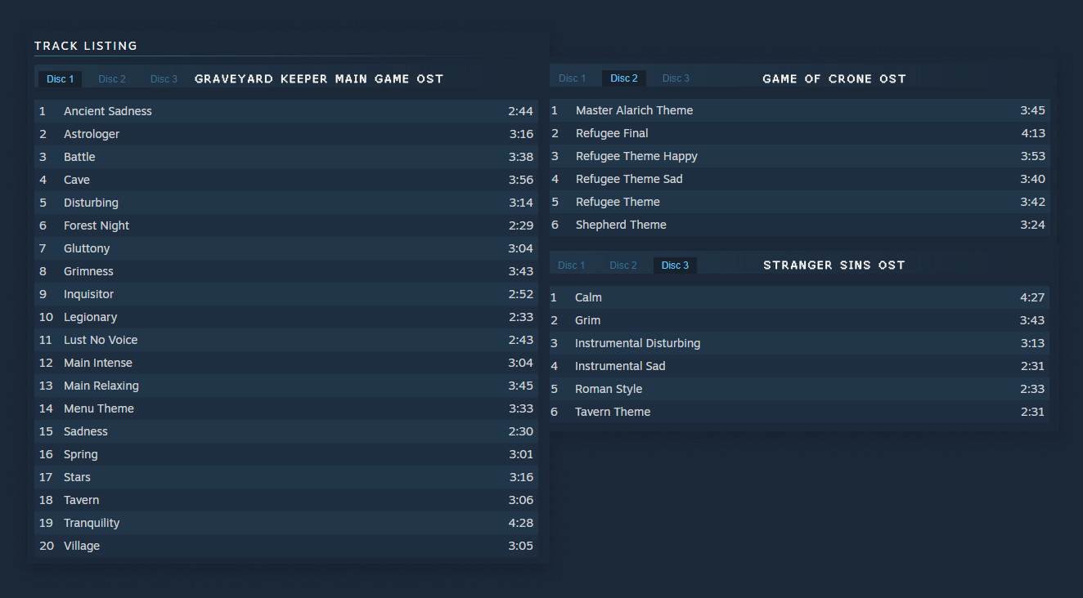The image size is (1083, 598).
Task: Click the active Disc 1 tab in Graveyard Keeper panel
Action: [x=61, y=79]
